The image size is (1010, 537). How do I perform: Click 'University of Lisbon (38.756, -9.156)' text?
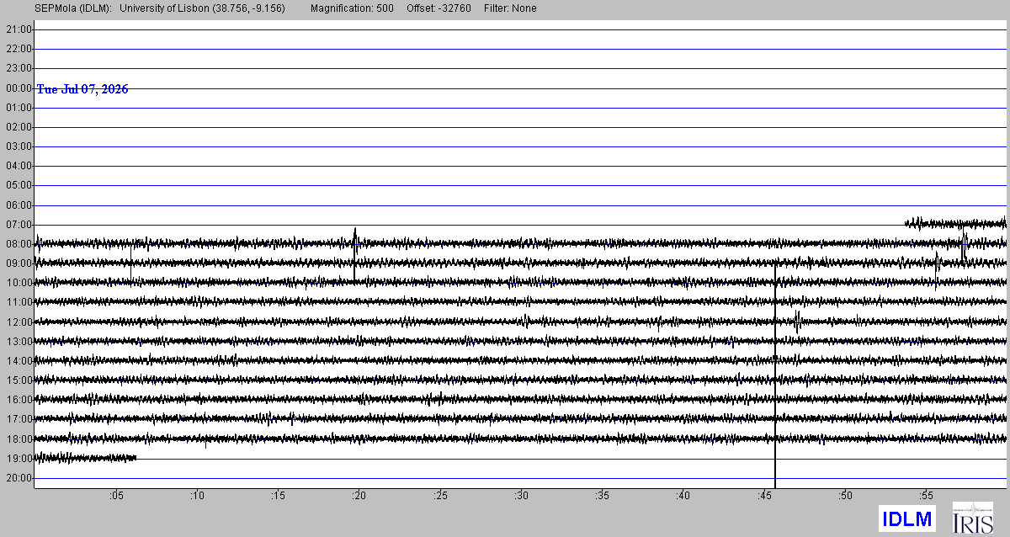[203, 8]
